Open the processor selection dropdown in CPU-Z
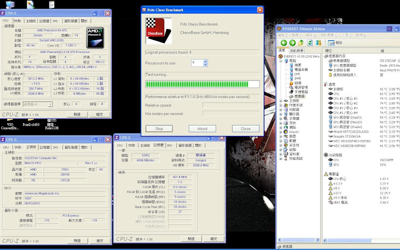The width and height of the screenshot is (400, 250). tap(50, 104)
